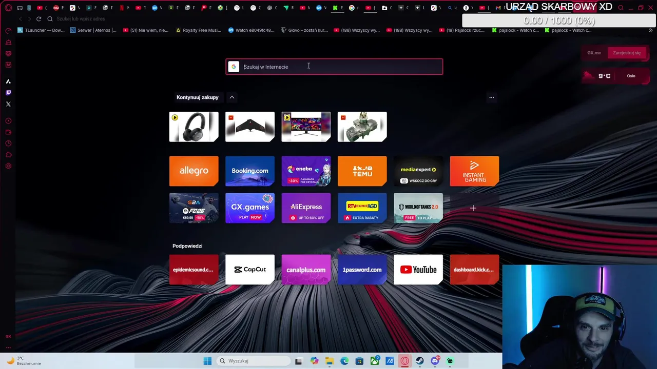Open the TLauncher bookmark
Screen dimensions: 657x369
click(41, 30)
